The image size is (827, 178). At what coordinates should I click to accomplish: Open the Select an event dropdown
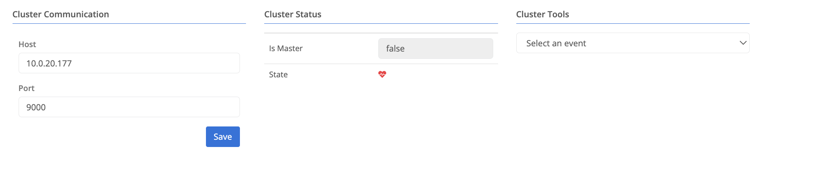tap(632, 43)
